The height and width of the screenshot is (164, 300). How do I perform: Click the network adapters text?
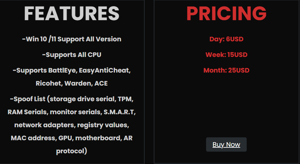[39, 125]
